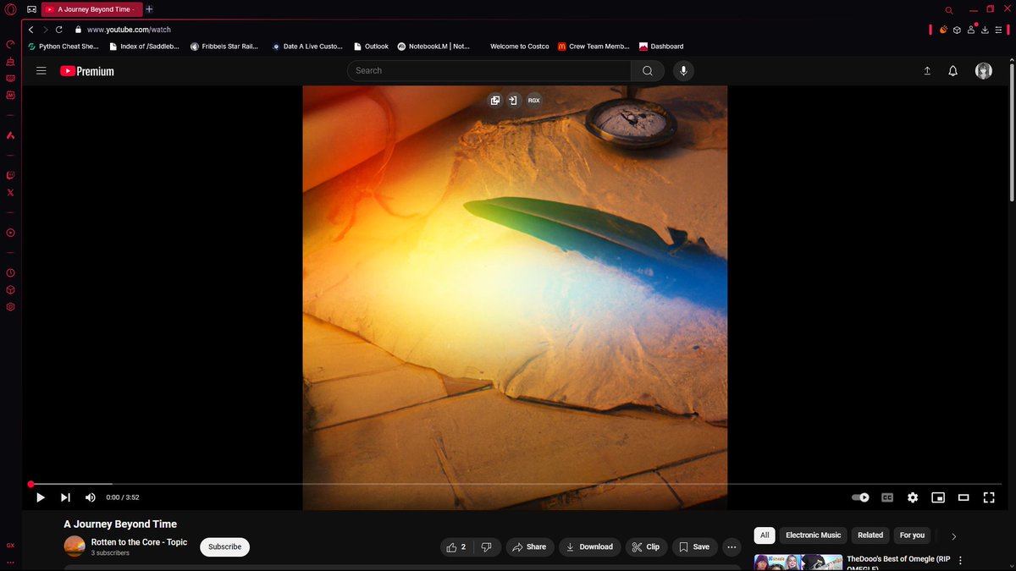Open a new browser tab

[x=149, y=9]
